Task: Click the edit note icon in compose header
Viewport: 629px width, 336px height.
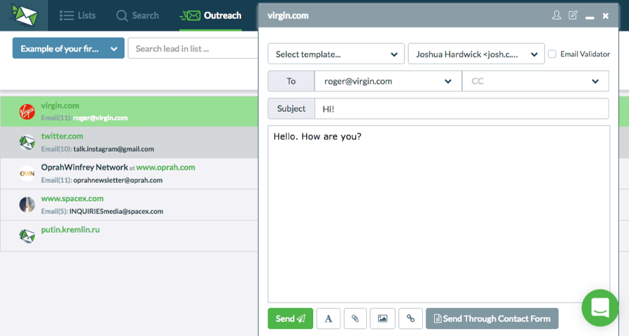Action: pos(573,15)
